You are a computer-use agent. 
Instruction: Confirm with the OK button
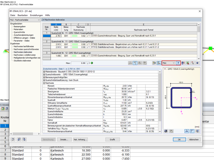(179, 140)
